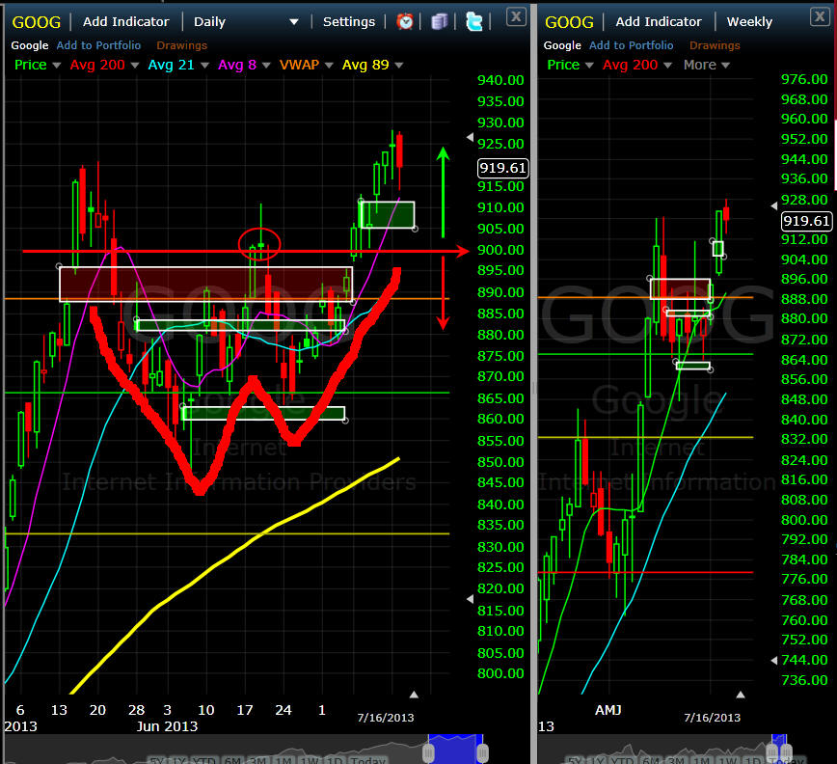Click Add to Portfolio in the Weekly chart
The image size is (837, 764).
631,45
